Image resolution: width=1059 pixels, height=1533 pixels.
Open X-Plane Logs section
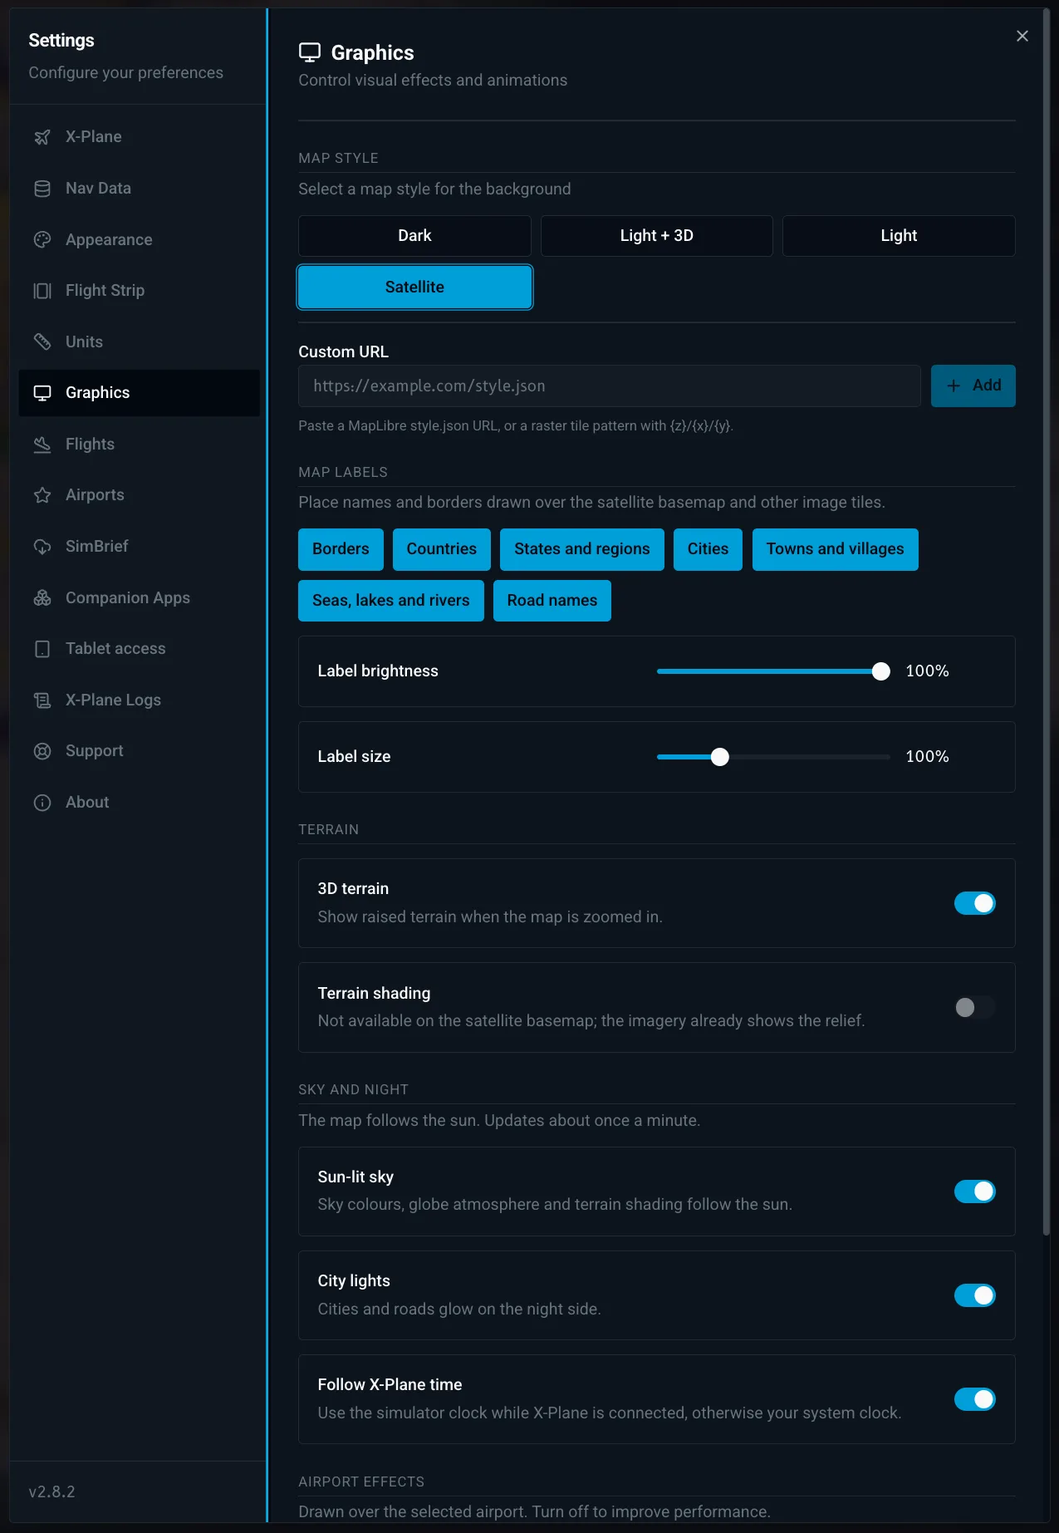tap(140, 700)
